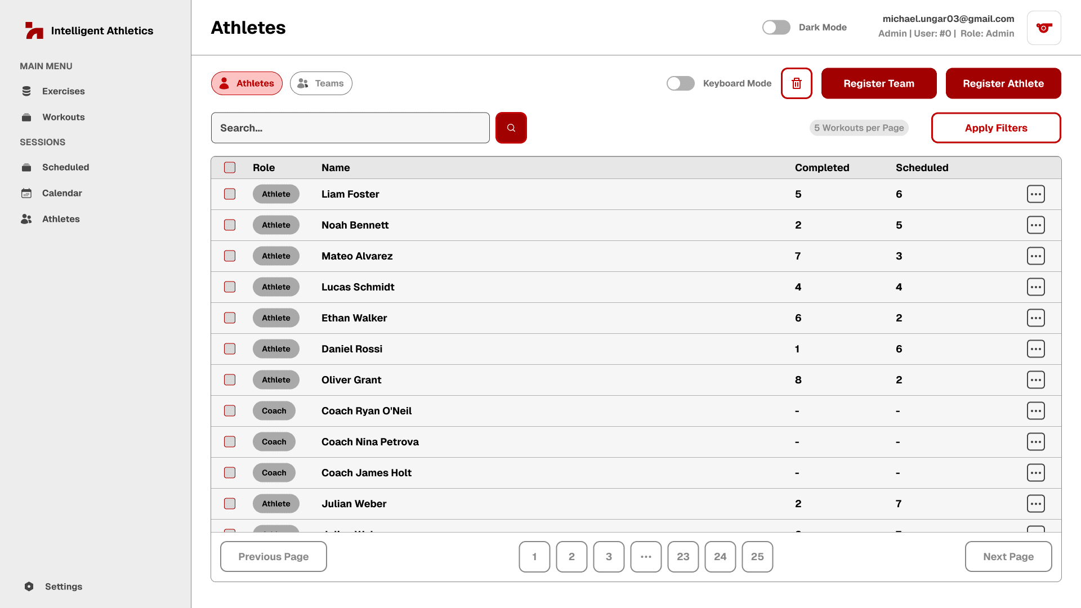Viewport: 1081px width, 608px height.
Task: Click the magnifier search icon button
Action: [511, 128]
